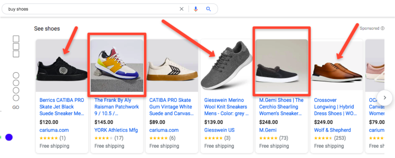
Task: Clear the search box with the X icon
Action: point(182,9)
